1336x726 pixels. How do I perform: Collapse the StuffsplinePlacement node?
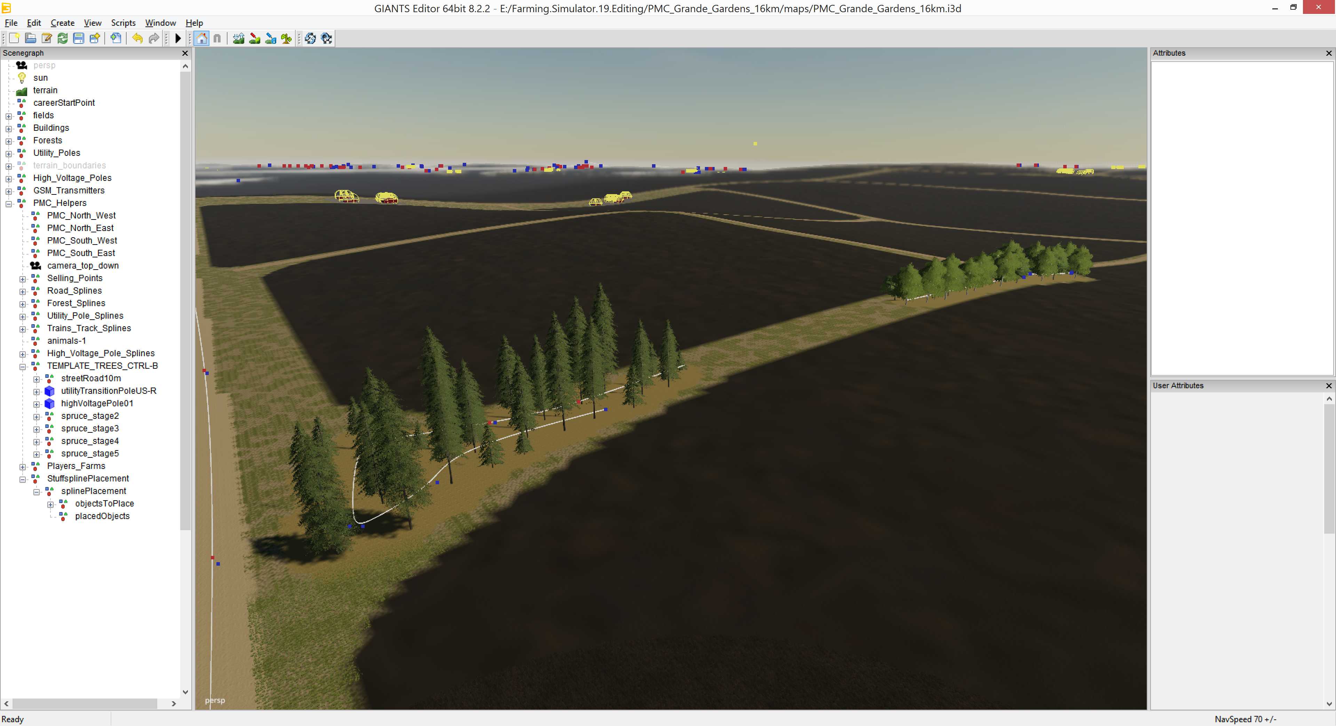(x=23, y=479)
